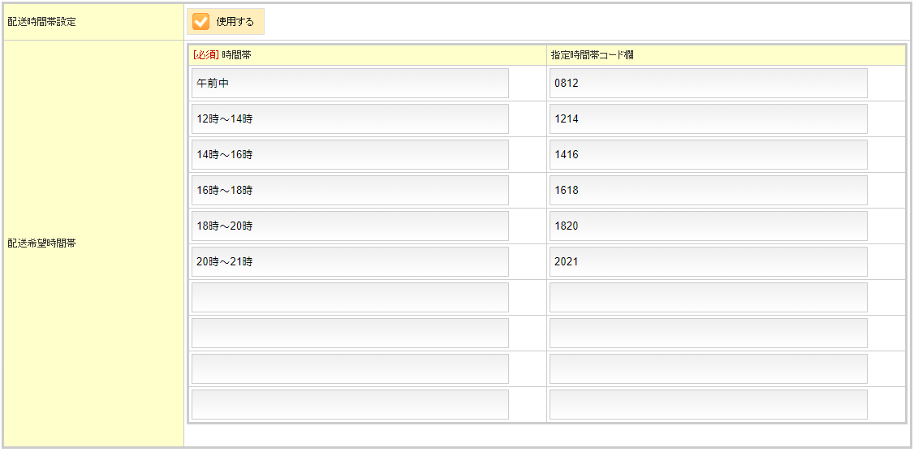Image resolution: width=914 pixels, height=452 pixels.
Task: Click the code field containing 0812
Action: tap(708, 84)
